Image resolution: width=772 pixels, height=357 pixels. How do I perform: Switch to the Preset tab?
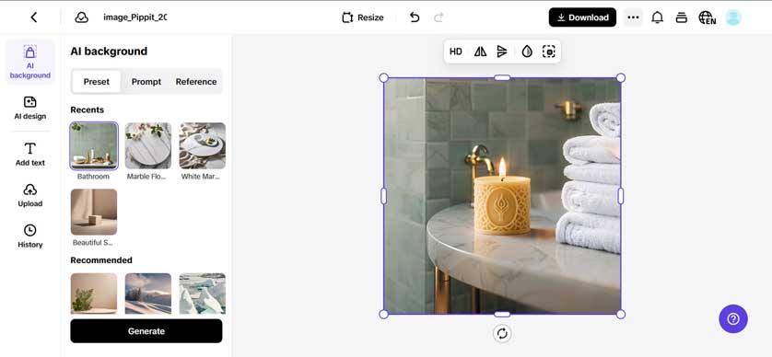[x=97, y=82]
